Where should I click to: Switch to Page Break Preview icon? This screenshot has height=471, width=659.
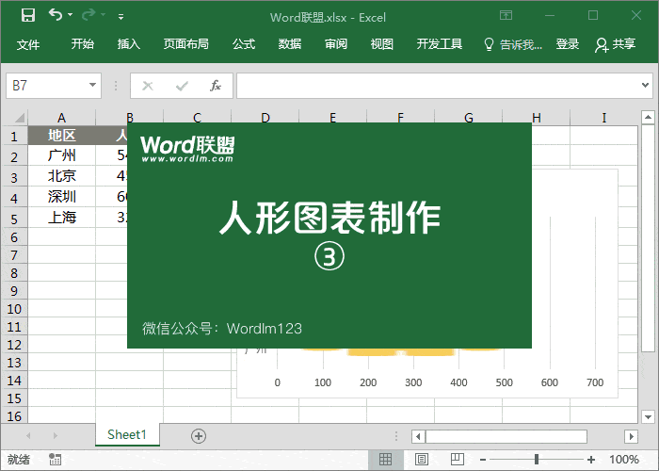458,460
